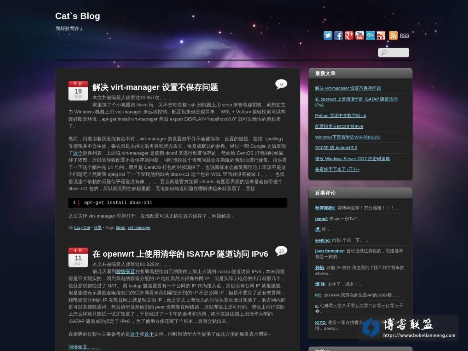This screenshot has width=468, height=351.
Task: Open the Facebook social icon
Action: pyautogui.click(x=339, y=35)
